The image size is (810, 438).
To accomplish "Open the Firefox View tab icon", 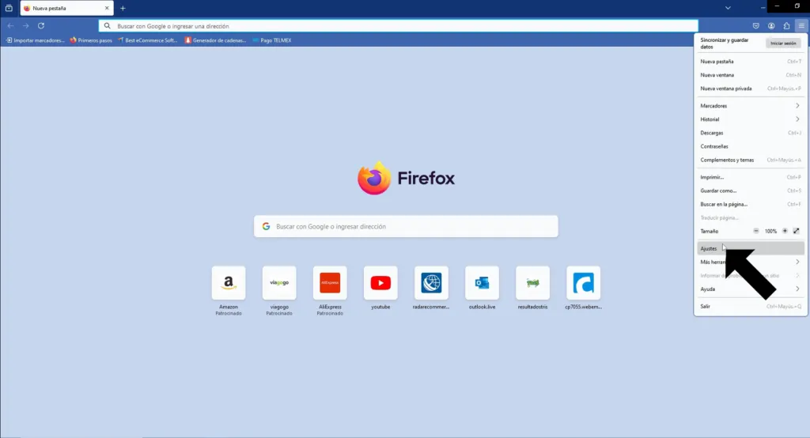I will point(9,8).
